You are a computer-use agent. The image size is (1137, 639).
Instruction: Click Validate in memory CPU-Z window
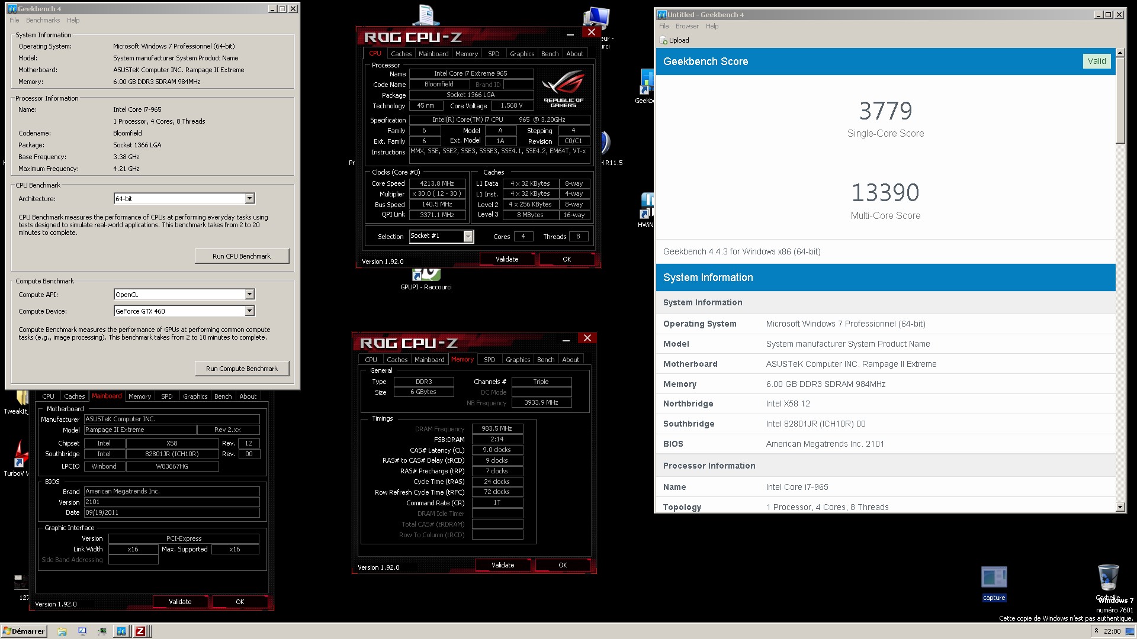(503, 565)
